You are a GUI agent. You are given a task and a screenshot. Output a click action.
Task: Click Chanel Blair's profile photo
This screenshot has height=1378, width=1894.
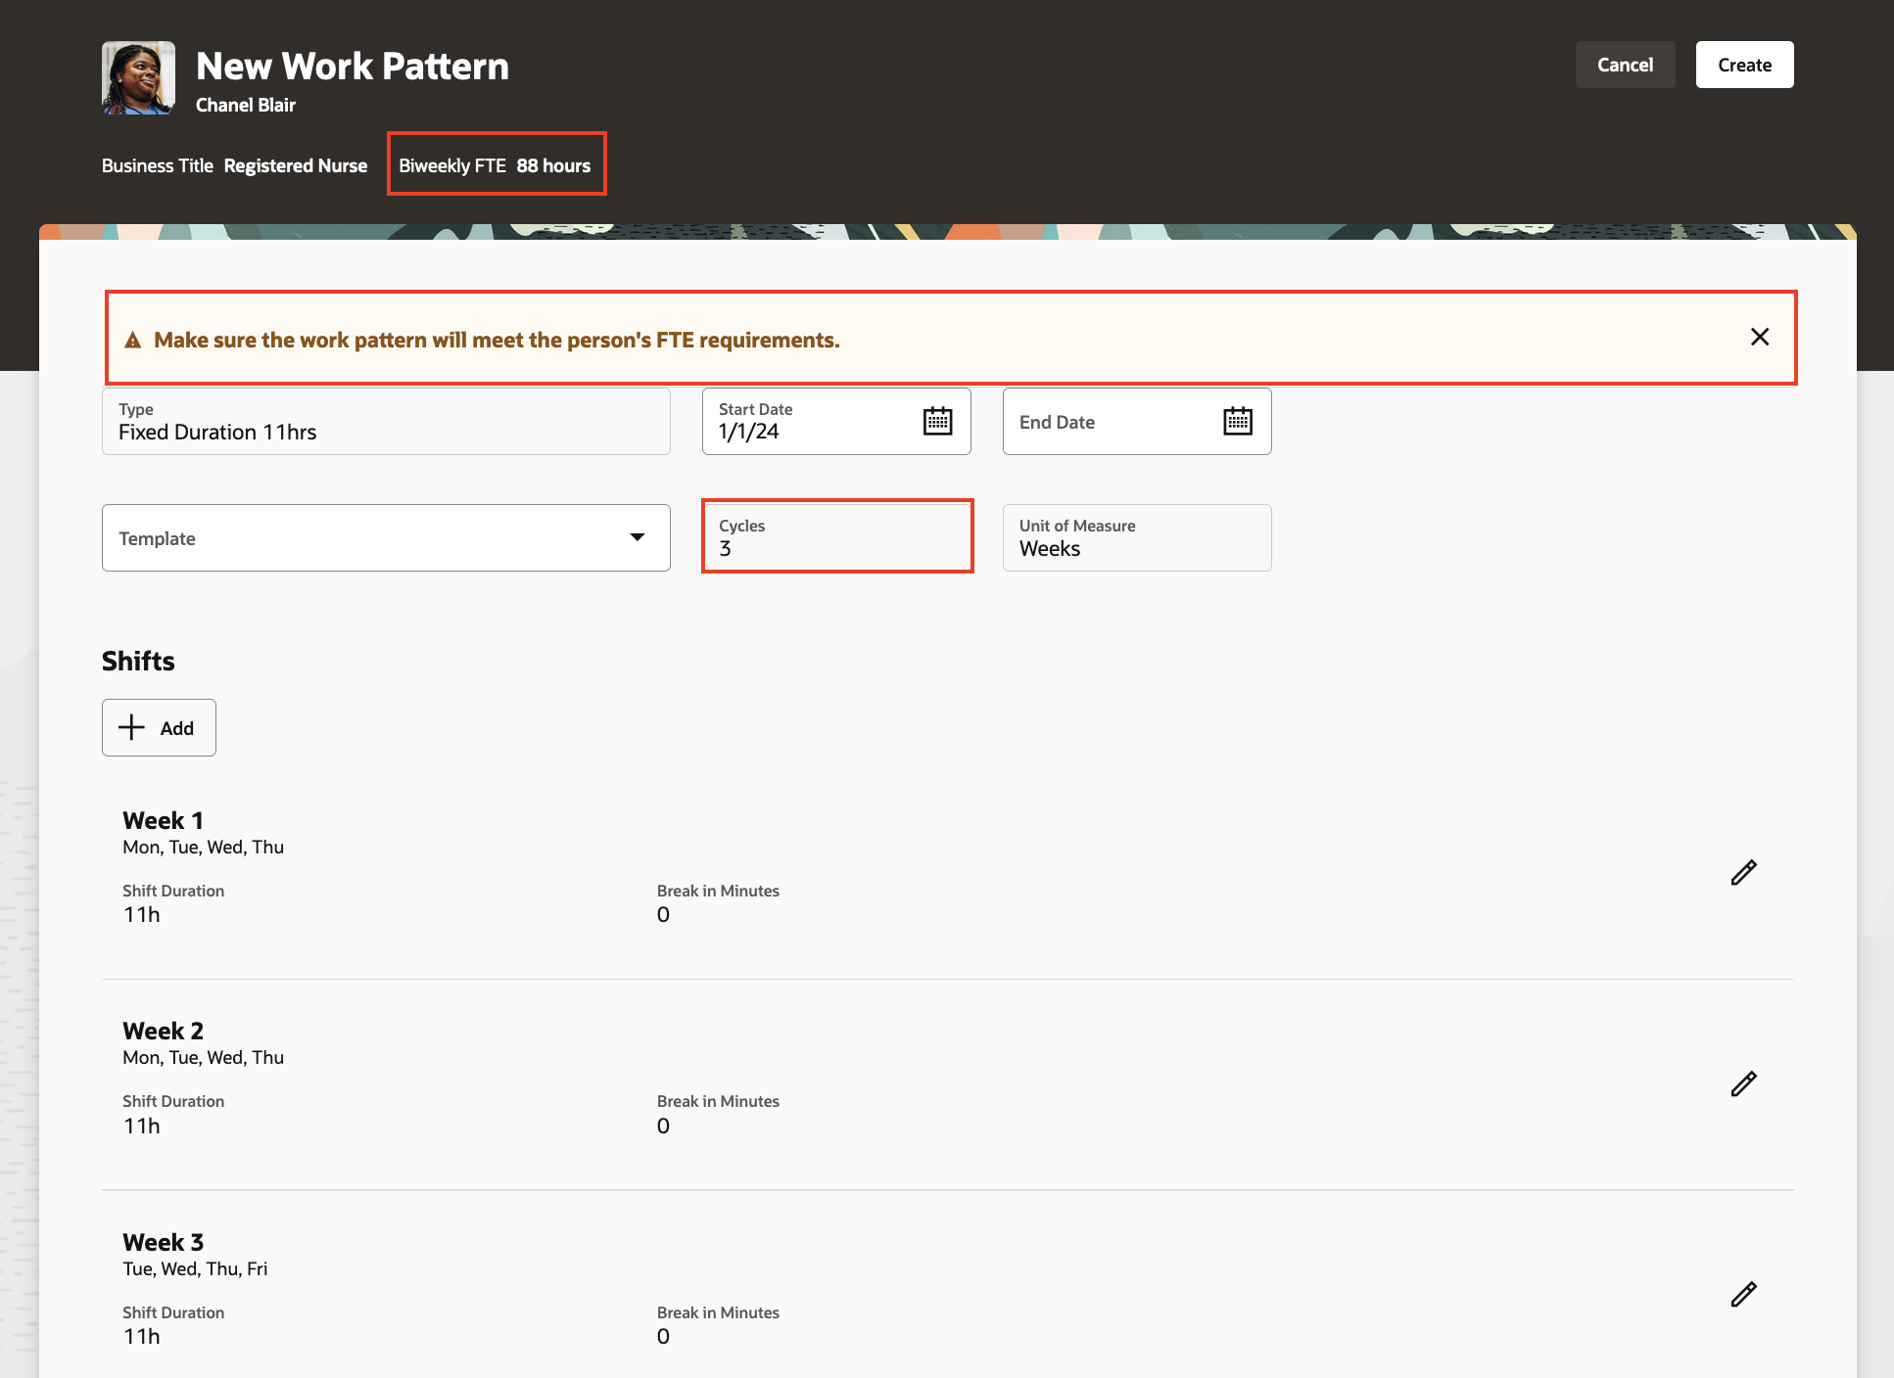138,77
